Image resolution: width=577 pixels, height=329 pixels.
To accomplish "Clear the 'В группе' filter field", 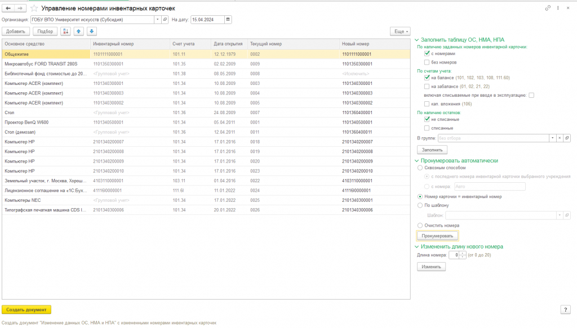I will pyautogui.click(x=560, y=138).
